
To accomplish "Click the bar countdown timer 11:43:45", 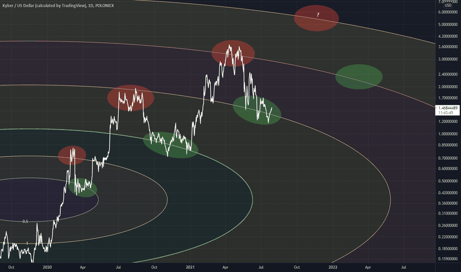I will [x=446, y=113].
